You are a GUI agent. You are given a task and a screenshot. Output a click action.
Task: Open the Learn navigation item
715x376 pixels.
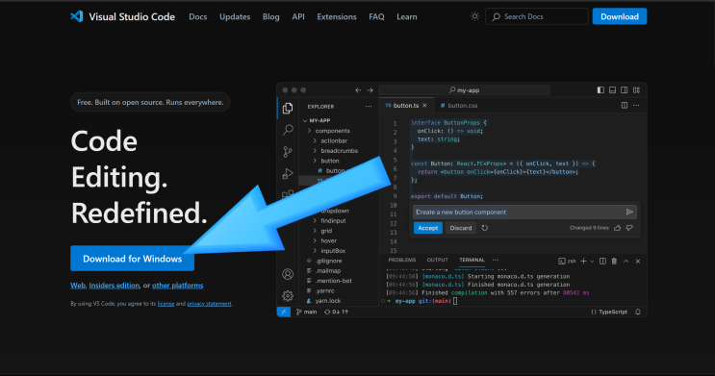(x=407, y=17)
